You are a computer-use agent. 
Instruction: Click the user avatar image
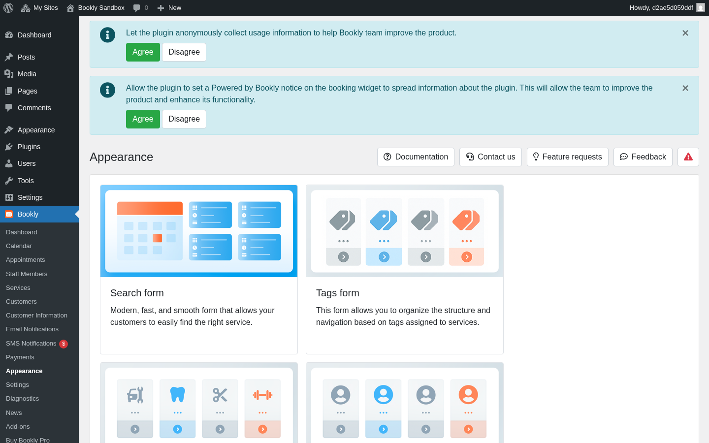701,8
